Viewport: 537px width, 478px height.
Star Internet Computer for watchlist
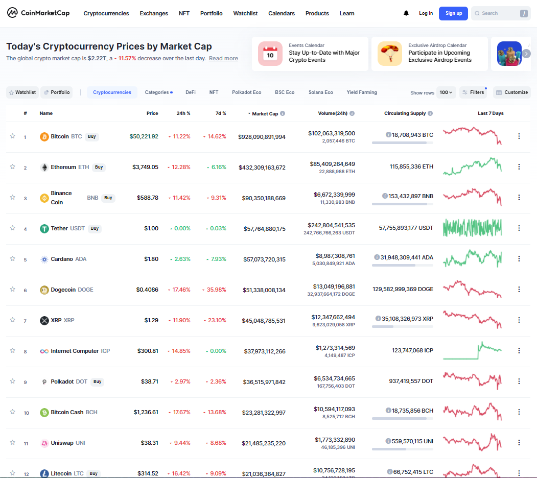[13, 350]
